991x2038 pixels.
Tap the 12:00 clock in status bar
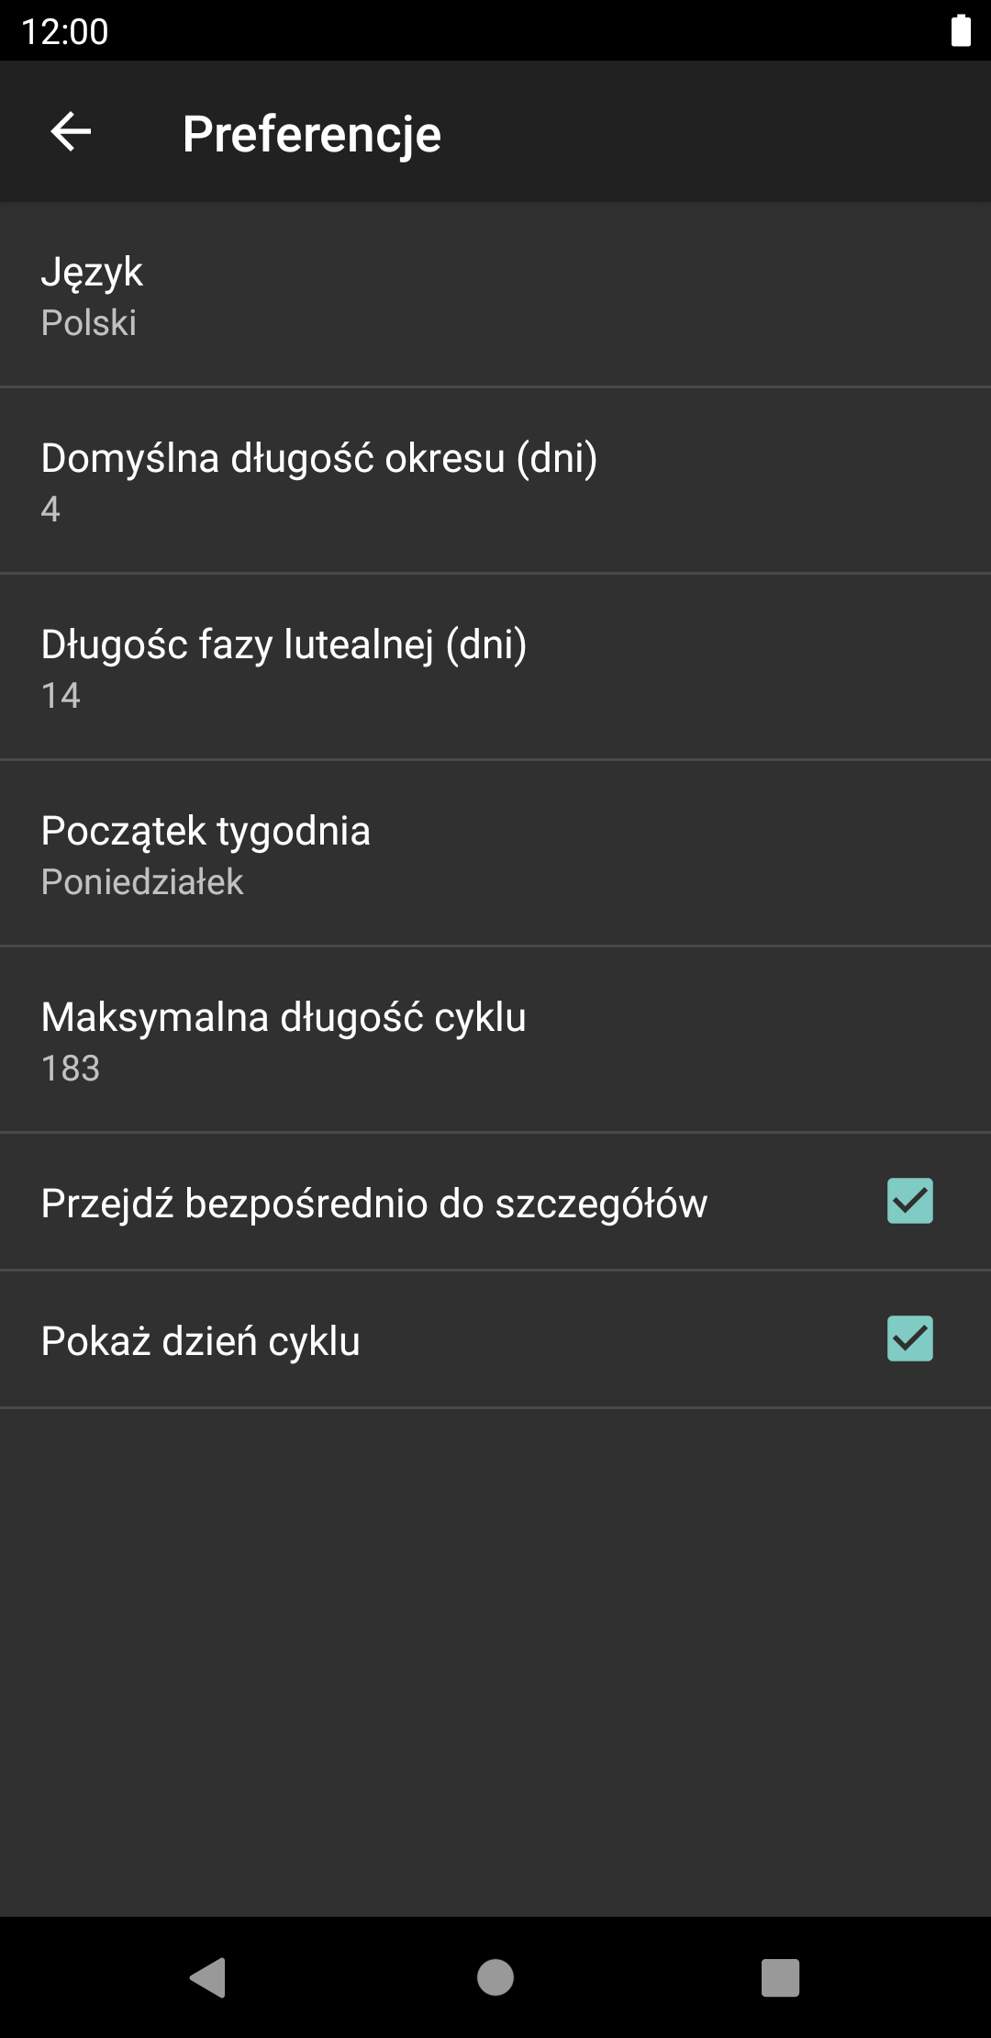[x=65, y=31]
